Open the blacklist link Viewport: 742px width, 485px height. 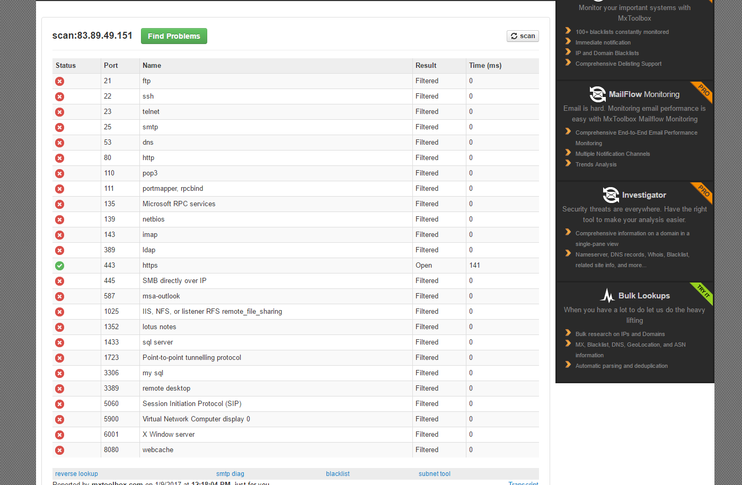click(338, 474)
